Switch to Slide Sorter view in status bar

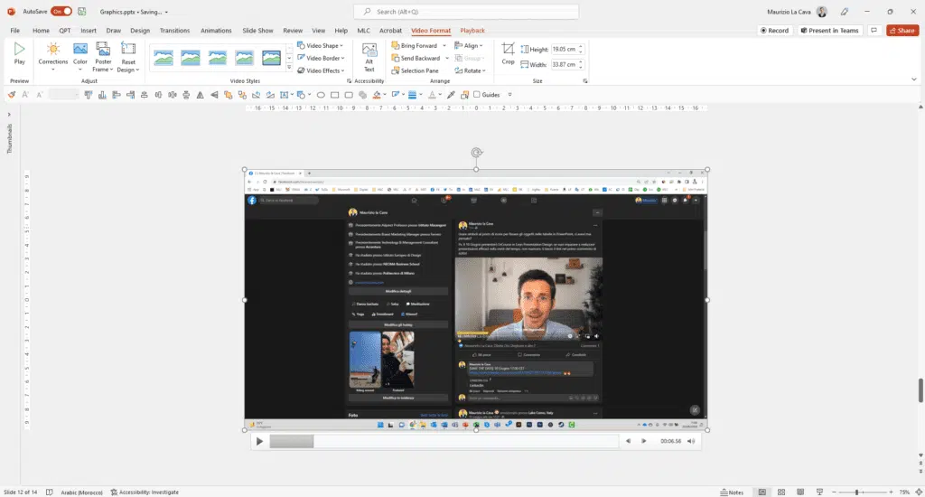(x=780, y=492)
